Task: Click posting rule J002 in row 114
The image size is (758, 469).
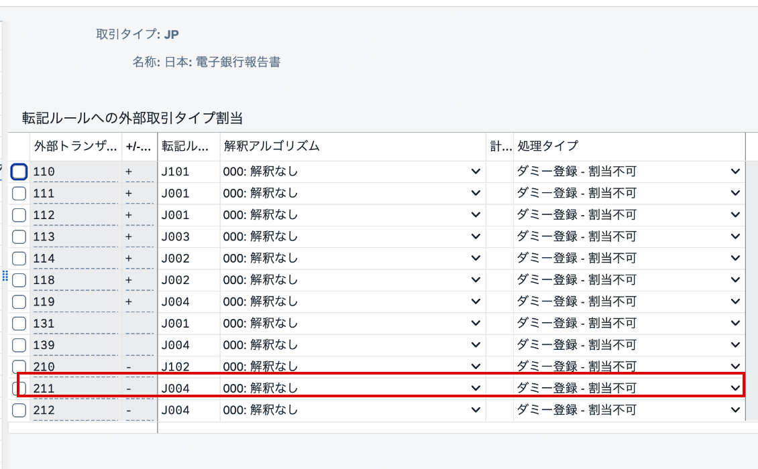Action: click(189, 259)
